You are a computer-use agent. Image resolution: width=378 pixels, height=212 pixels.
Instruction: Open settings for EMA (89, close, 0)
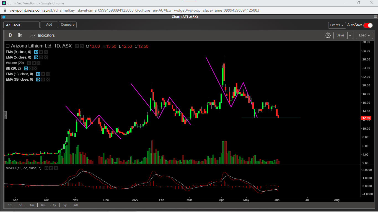pyautogui.click(x=43, y=79)
